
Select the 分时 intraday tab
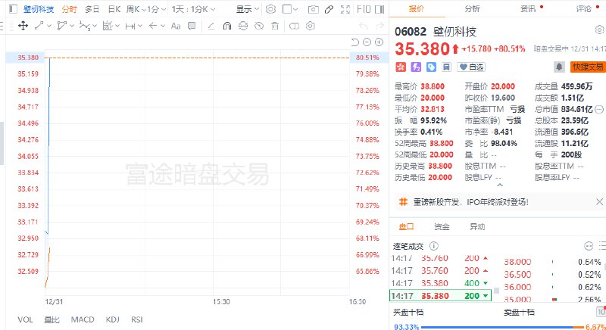(x=69, y=9)
